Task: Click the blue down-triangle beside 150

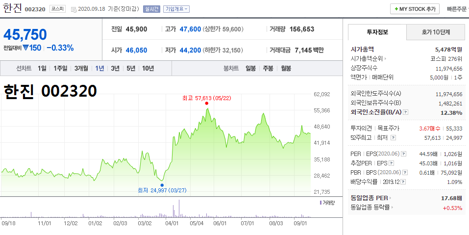Action: 25,48
